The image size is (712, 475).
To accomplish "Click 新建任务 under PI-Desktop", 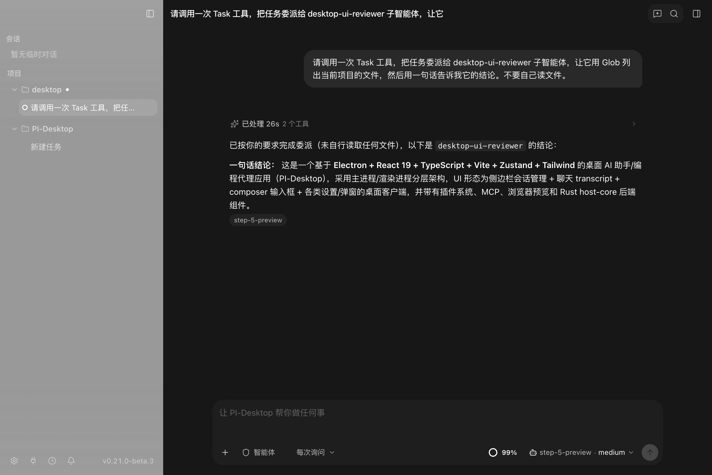I will click(46, 147).
